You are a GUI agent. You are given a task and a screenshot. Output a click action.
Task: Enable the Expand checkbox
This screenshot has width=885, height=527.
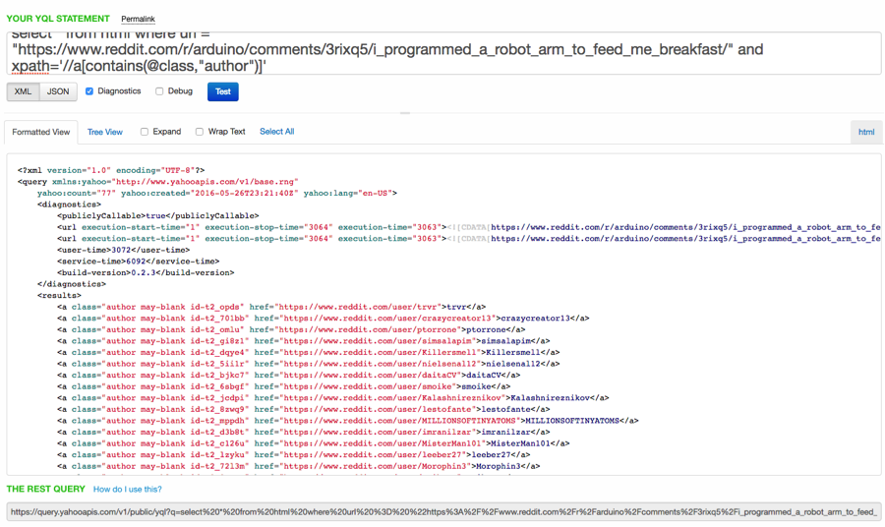point(145,132)
